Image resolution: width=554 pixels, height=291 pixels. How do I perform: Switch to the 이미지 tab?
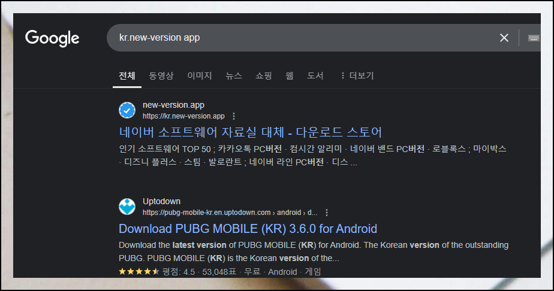point(200,75)
